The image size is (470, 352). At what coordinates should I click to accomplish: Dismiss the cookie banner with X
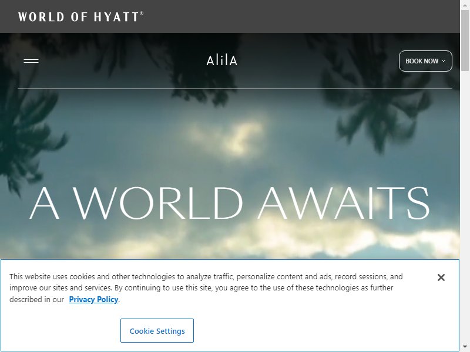pos(441,277)
